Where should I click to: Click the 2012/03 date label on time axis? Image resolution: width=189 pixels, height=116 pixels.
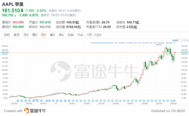click(x=14, y=104)
